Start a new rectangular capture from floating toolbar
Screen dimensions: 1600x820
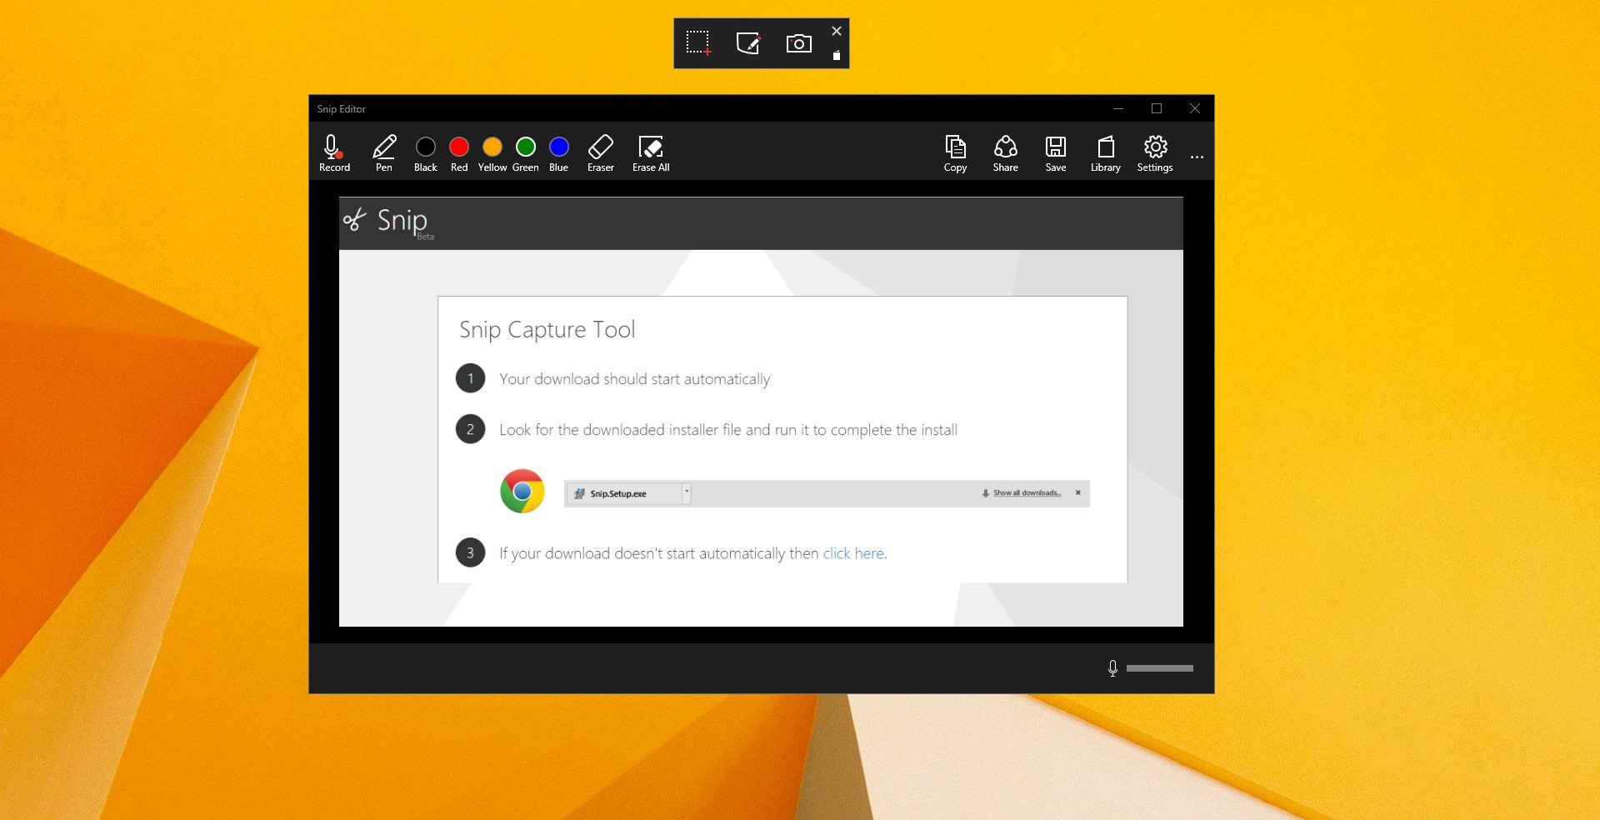coord(698,43)
